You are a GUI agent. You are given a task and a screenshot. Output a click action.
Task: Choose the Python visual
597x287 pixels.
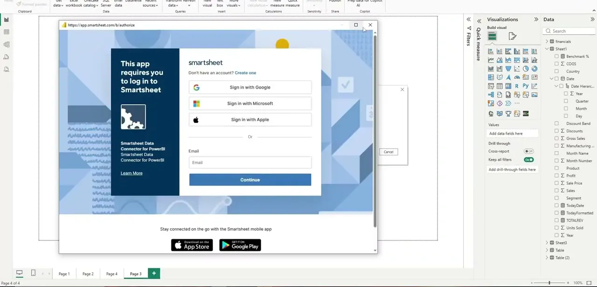[526, 86]
